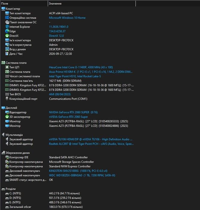Image resolution: width=200 pixels, height=210 pixels.
Task: Select the 3D-акселератор Xbox icon
Action: click(7, 117)
